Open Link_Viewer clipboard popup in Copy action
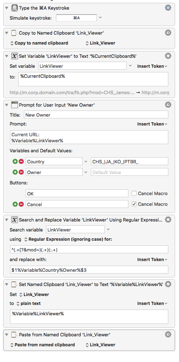This screenshot has height=362, width=179. coord(100,43)
